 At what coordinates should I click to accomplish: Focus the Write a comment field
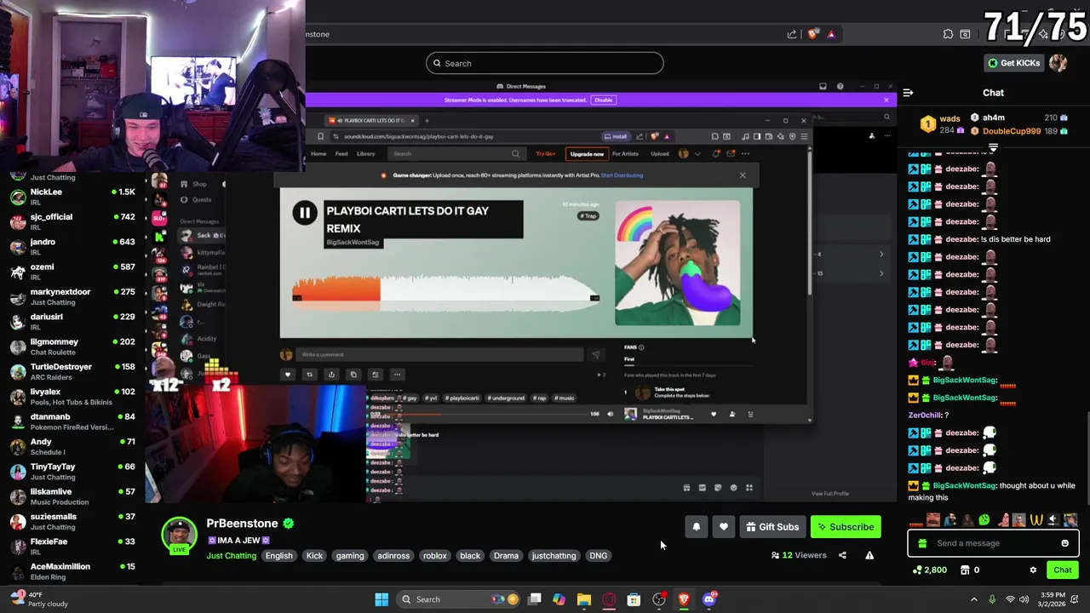tap(440, 355)
